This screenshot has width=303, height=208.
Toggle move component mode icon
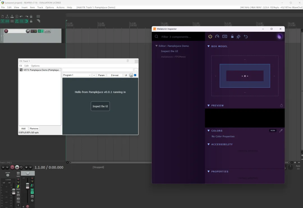239,36
